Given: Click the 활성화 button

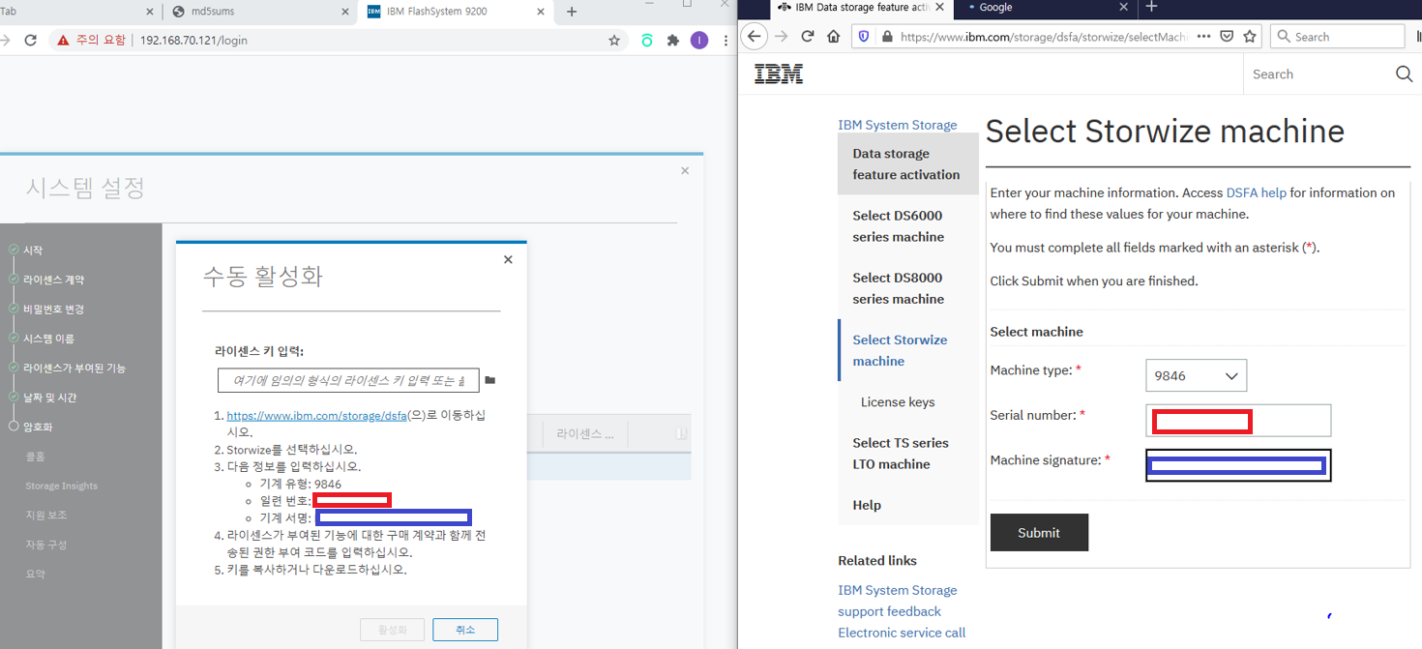Looking at the screenshot, I should point(392,630).
